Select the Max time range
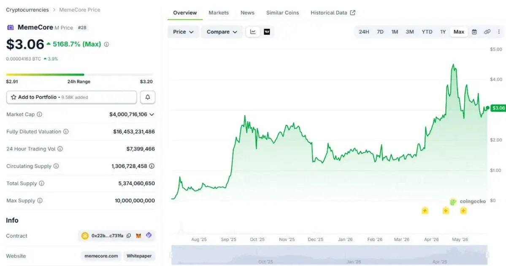506x266 pixels. tap(459, 32)
